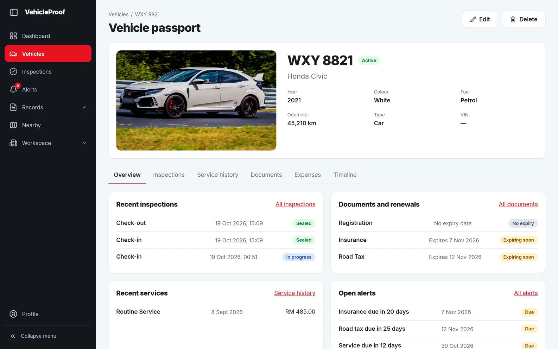The width and height of the screenshot is (558, 349).
Task: Open the Profile user icon
Action: click(x=13, y=314)
